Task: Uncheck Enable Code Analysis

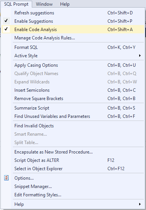Action: click(x=6, y=29)
